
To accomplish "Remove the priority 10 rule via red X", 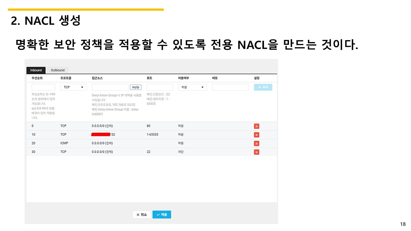I will 256,135.
